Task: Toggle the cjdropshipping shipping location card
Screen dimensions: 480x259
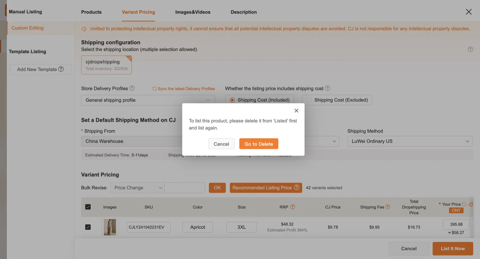Action: 106,65
